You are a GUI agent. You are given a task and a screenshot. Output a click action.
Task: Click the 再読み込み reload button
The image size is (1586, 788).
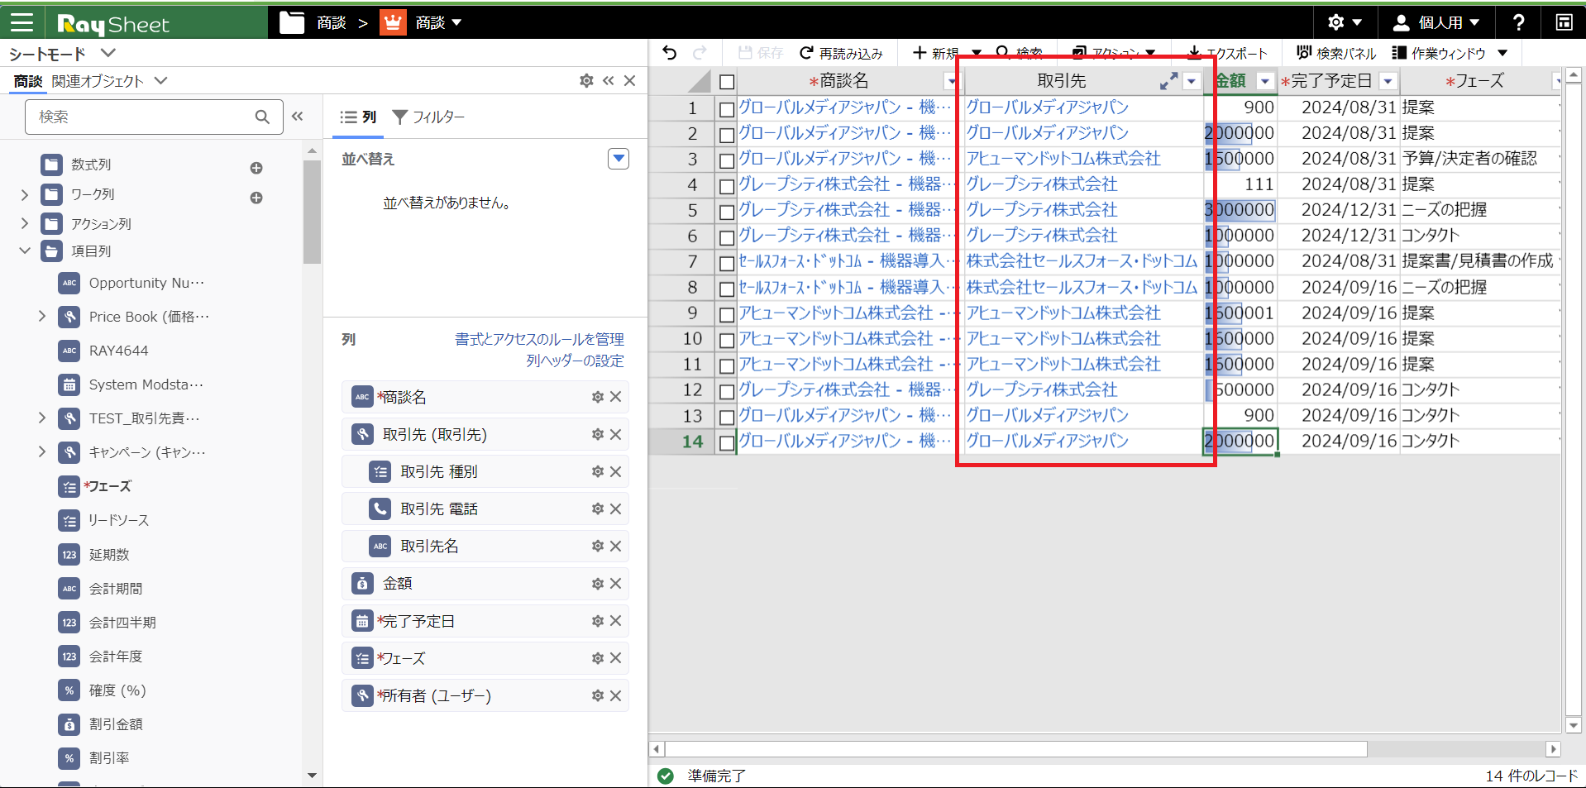841,54
